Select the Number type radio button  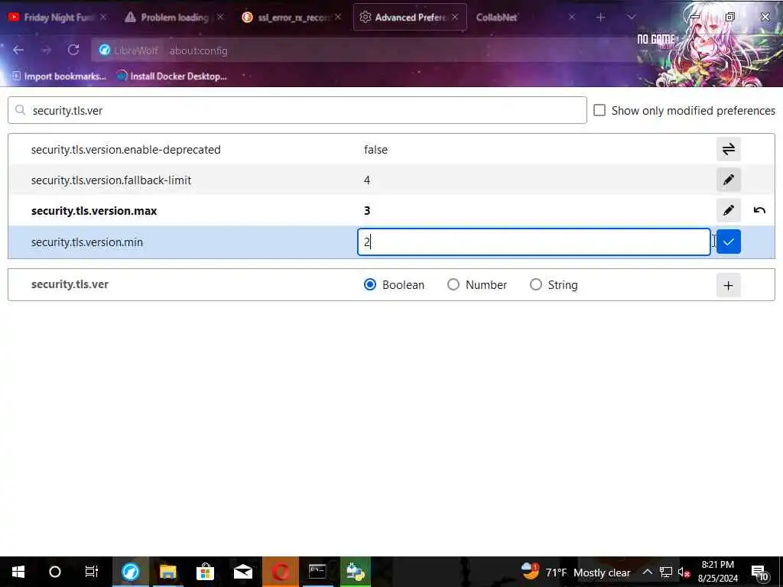point(453,284)
